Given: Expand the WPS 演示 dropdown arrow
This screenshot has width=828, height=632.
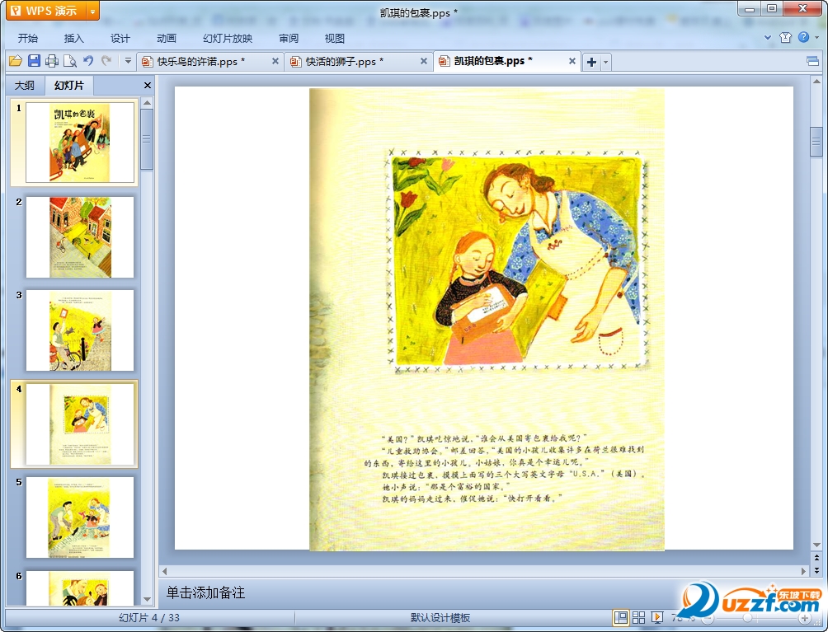Looking at the screenshot, I should pos(92,11).
